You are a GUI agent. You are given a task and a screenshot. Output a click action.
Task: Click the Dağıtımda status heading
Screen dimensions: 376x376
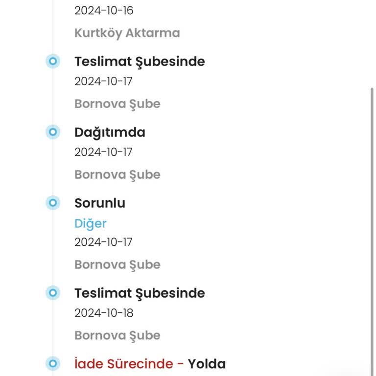110,132
